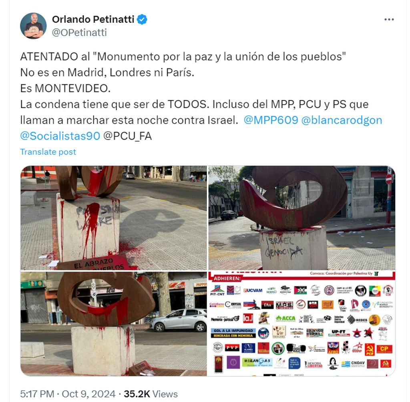Image resolution: width=410 pixels, height=402 pixels.
Task: Open the @Socialistas90 mention
Action: coord(60,136)
